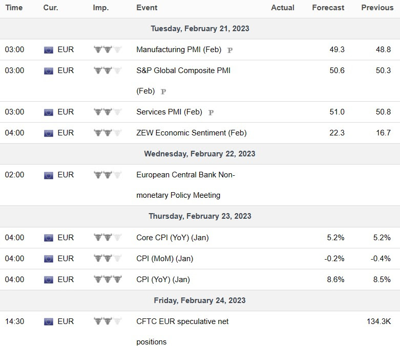Sort by the Time column header
This screenshot has width=400, height=346.
pyautogui.click(x=14, y=8)
